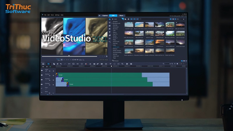This screenshot has width=233, height=131.
Task: Click the Undo arrow in timeline toolbar
Action: coord(61,64)
